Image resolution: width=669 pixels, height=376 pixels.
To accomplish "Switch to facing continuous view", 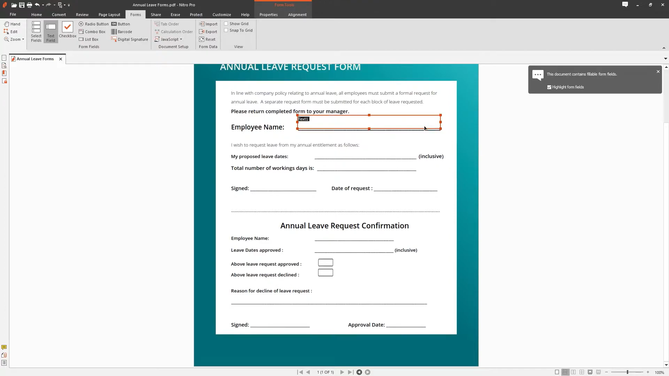I will point(582,372).
